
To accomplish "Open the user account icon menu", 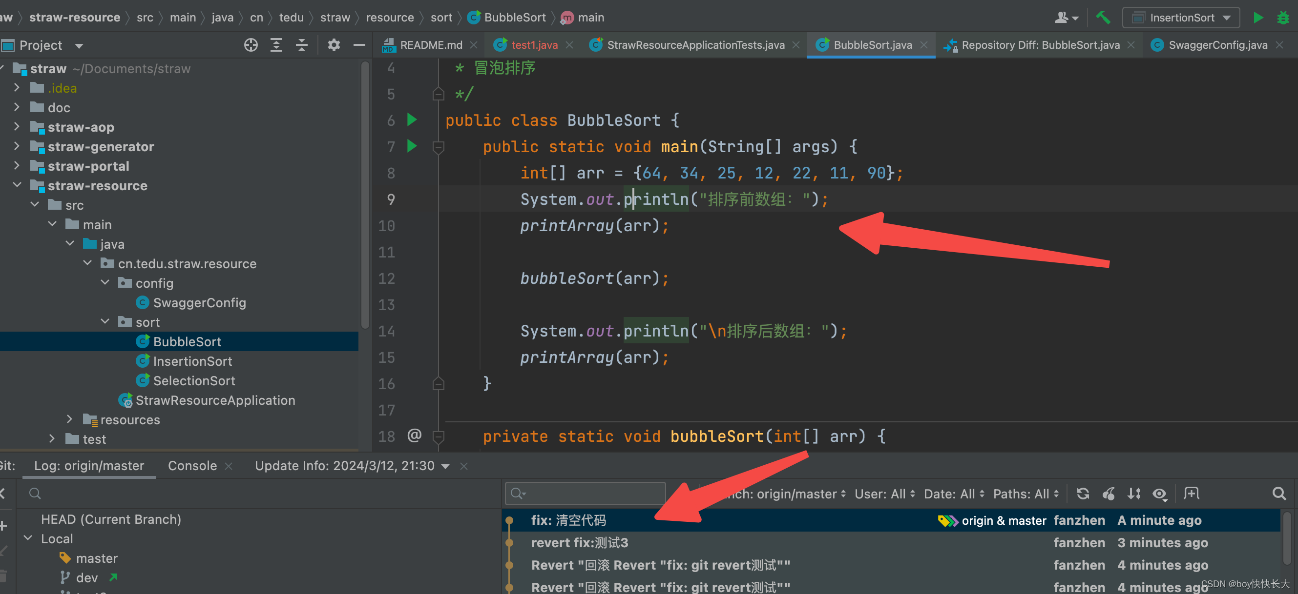I will [1066, 18].
